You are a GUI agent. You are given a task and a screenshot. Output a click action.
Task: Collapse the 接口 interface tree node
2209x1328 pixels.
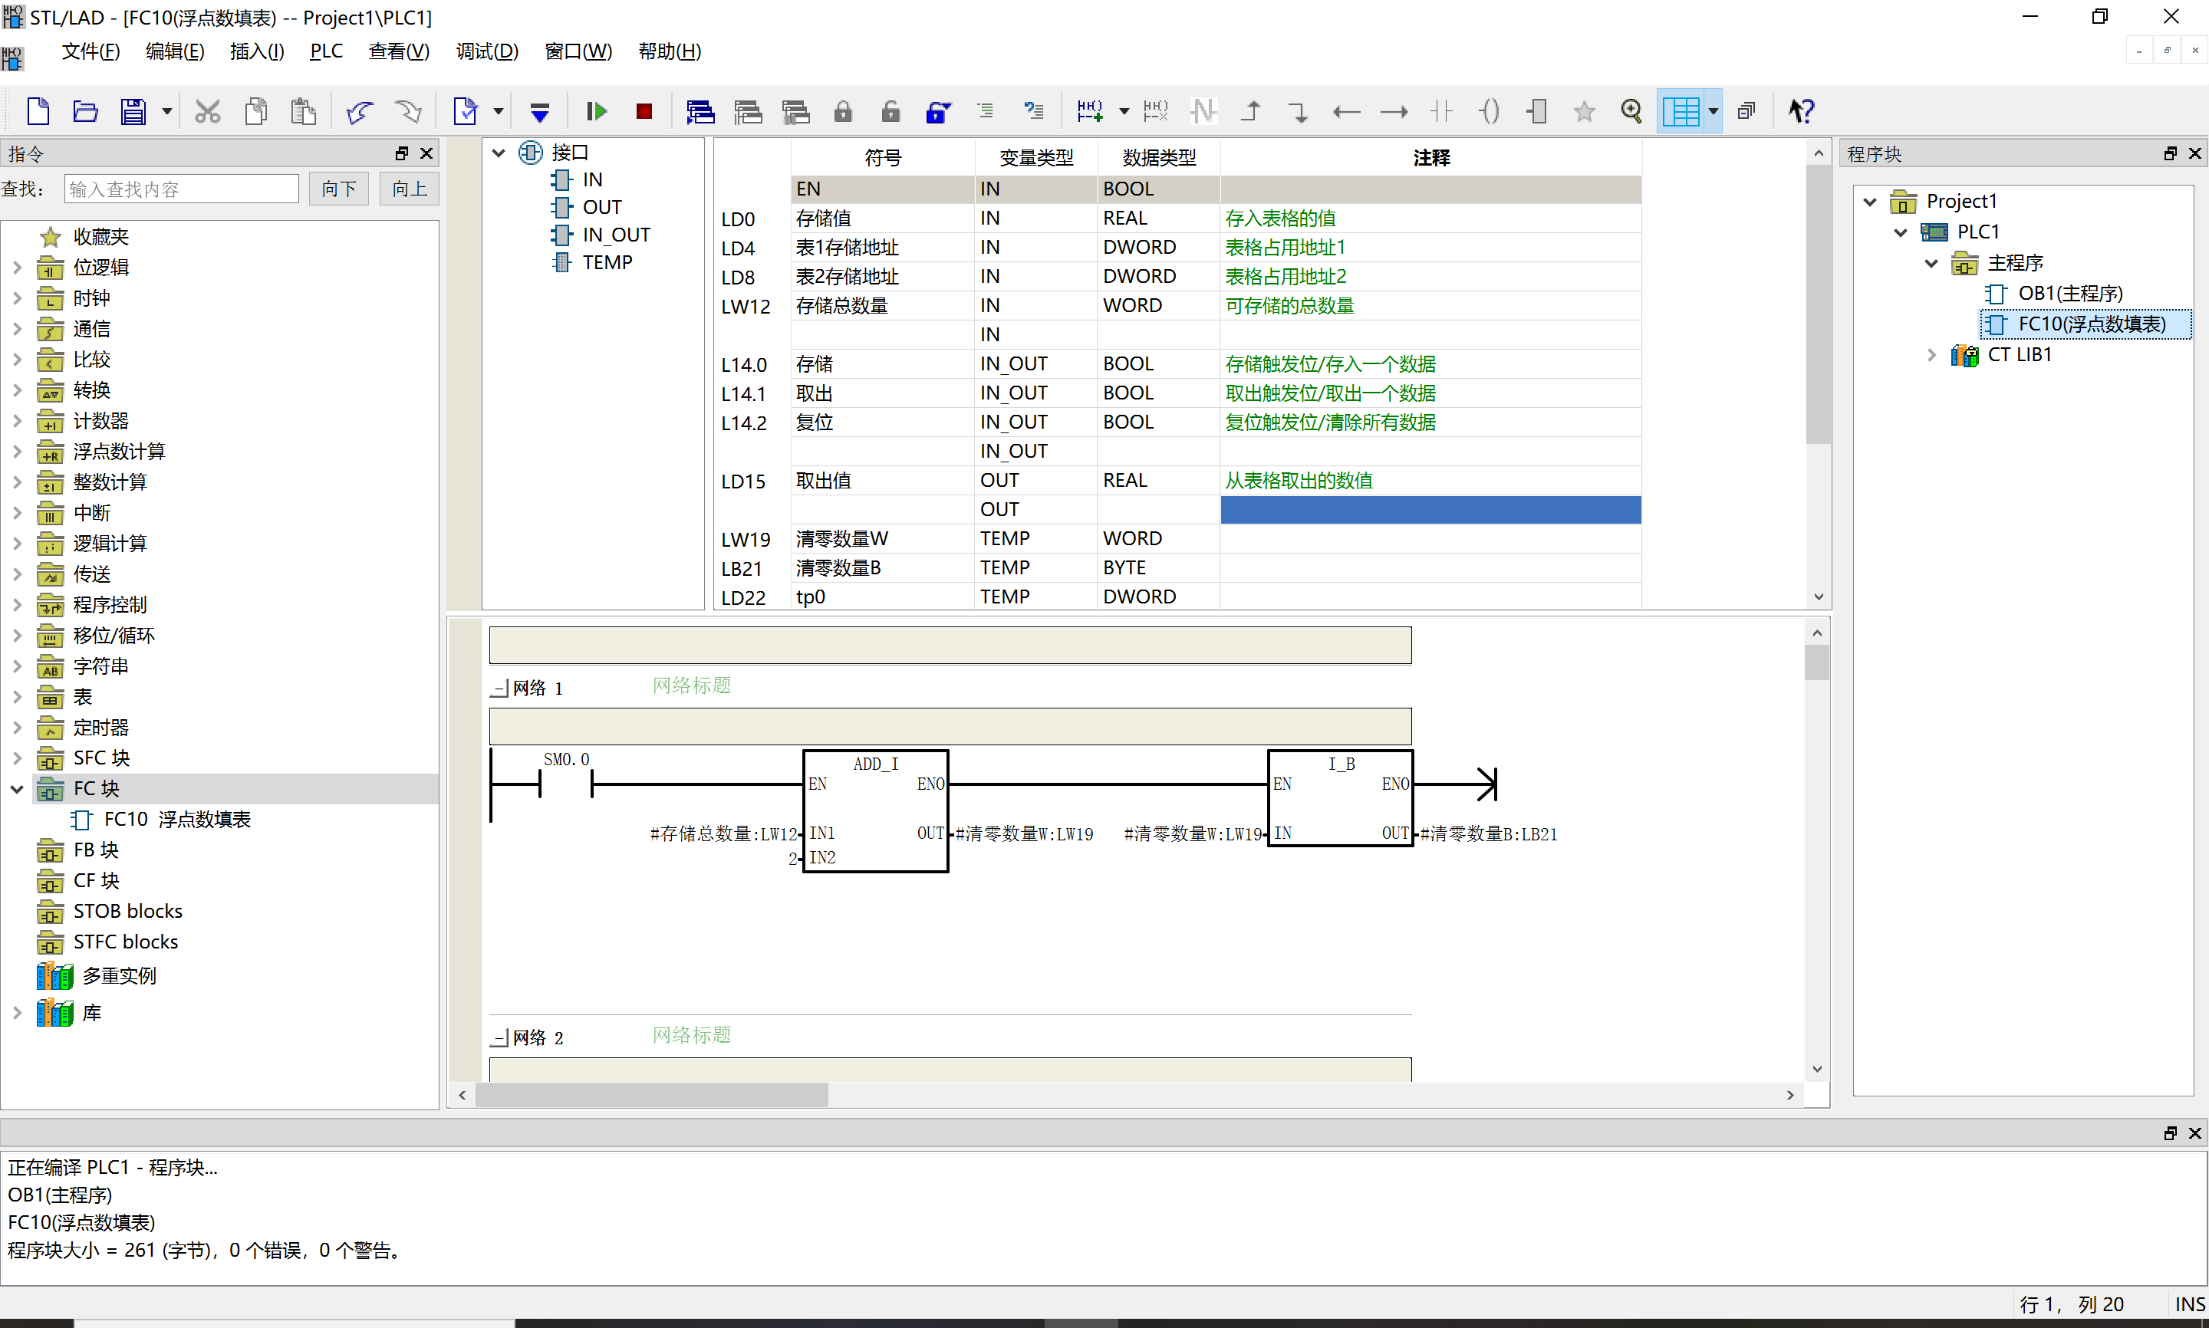coord(499,152)
